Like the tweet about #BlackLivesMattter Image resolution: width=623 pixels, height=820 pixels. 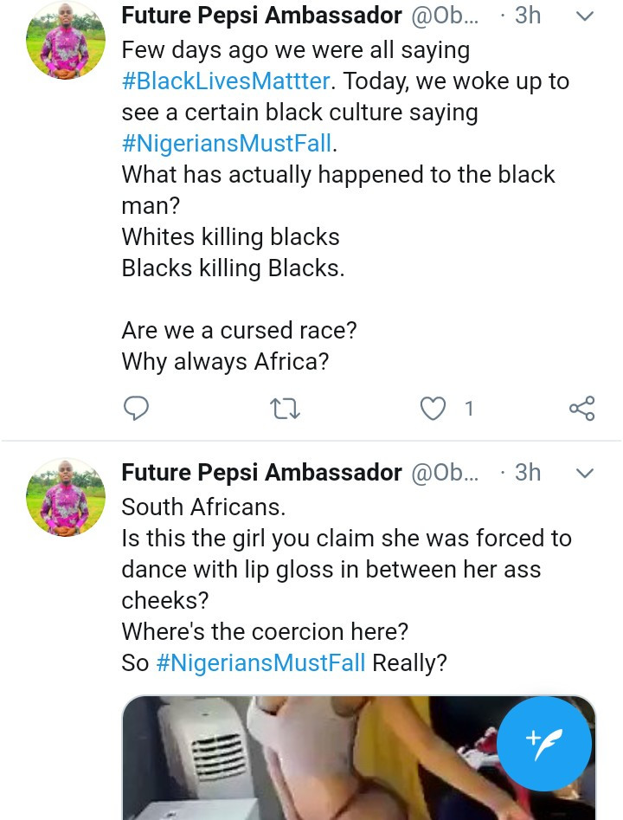point(433,408)
